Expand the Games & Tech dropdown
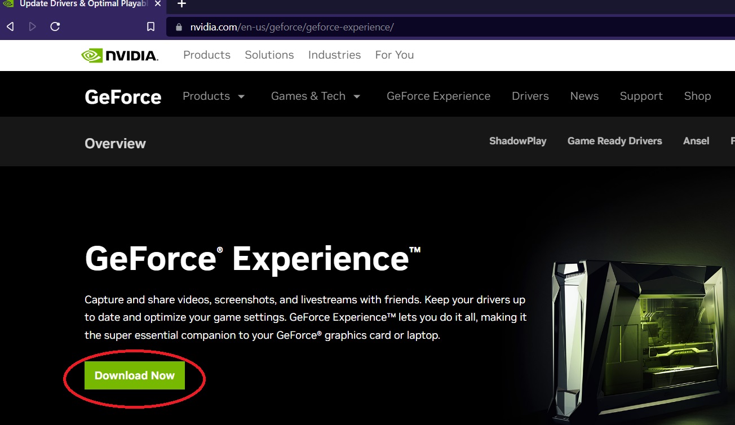 [x=316, y=96]
